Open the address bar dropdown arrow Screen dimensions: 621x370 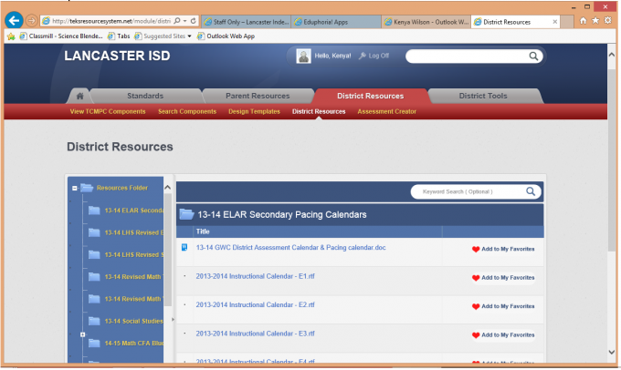tap(185, 21)
